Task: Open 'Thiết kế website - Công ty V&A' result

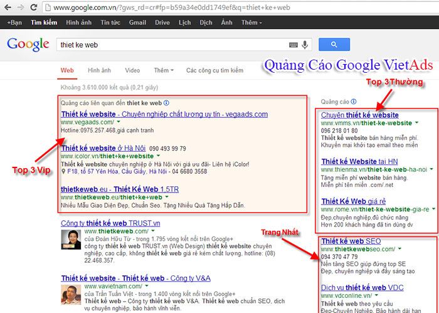Action: pyautogui.click(x=136, y=278)
